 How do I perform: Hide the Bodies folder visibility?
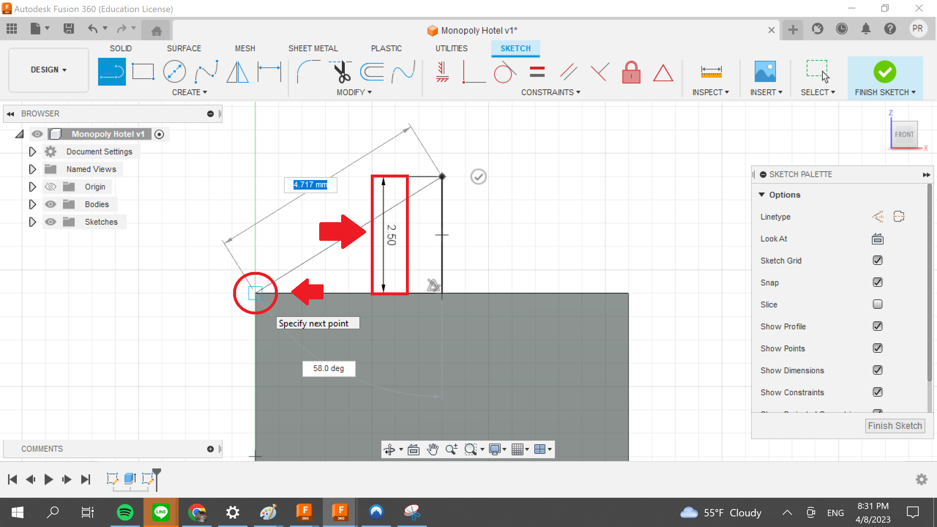click(50, 204)
